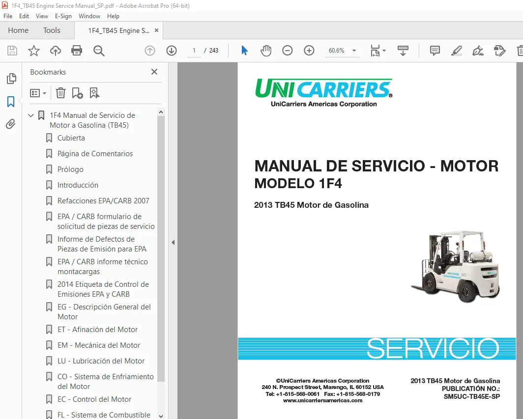
Task: Open Attachments paperclip panel
Action: [x=11, y=124]
